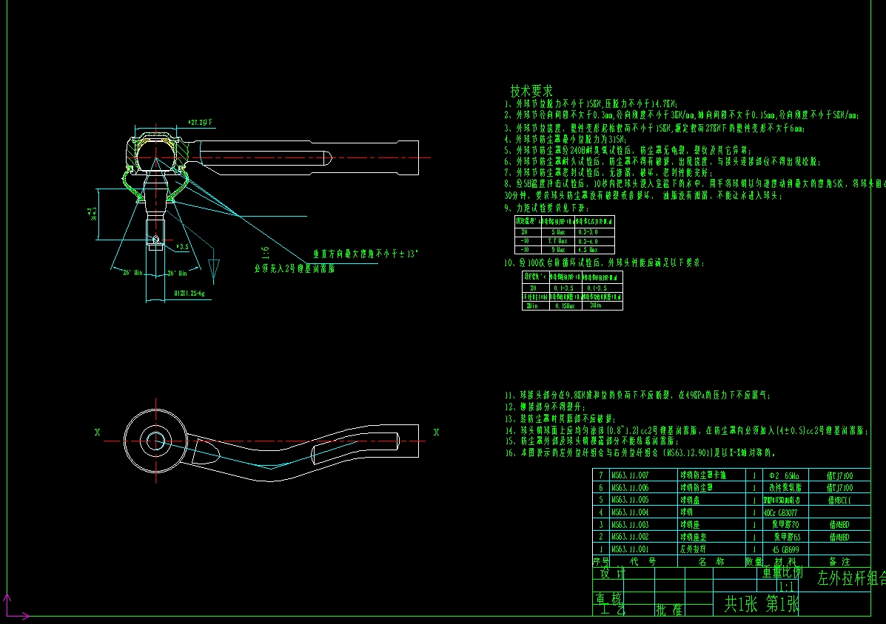Click the 'M12X1.25-6g' thread dimension
This screenshot has height=624, width=886.
pyautogui.click(x=189, y=294)
